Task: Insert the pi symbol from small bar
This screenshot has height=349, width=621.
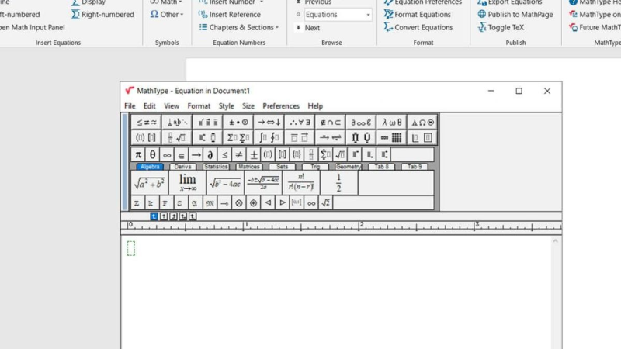Action: tap(138, 154)
